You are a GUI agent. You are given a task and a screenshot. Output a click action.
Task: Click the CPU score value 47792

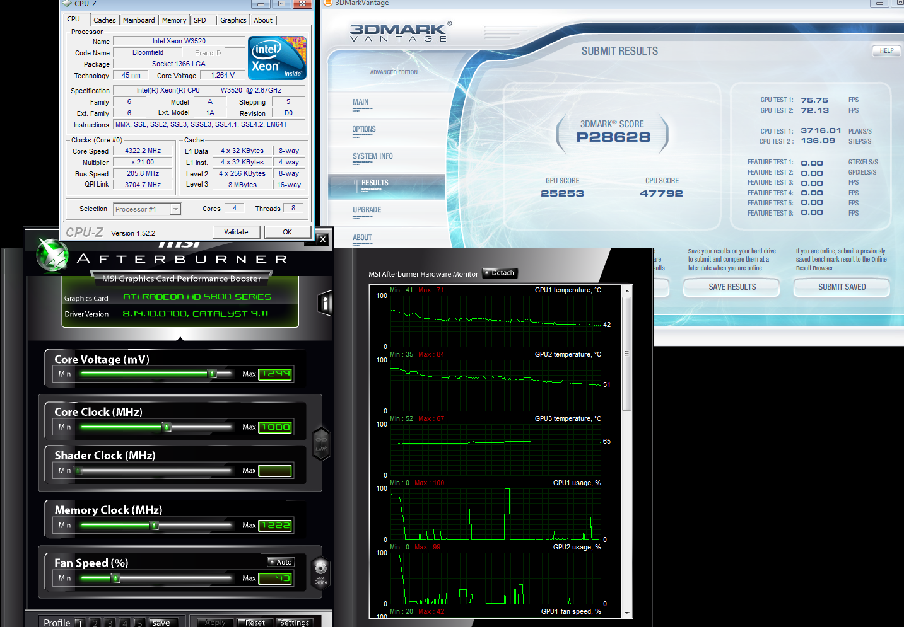tap(661, 193)
